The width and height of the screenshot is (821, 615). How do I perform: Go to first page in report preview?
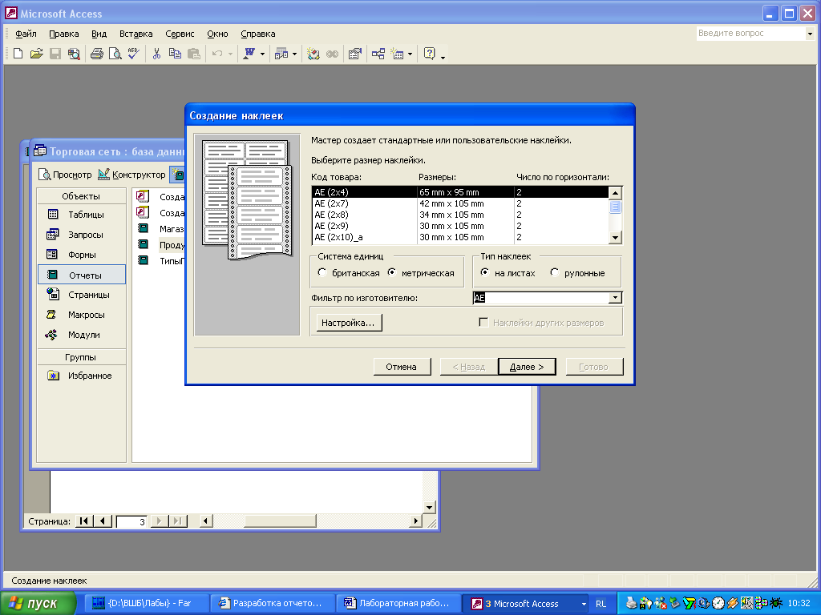point(83,521)
